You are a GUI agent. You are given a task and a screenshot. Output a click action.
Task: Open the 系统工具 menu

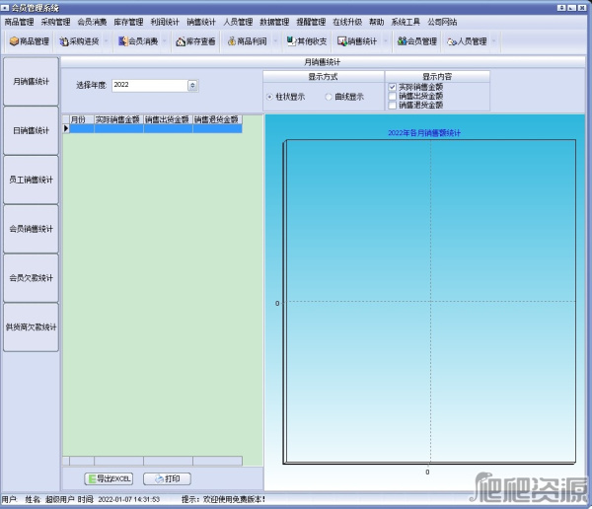click(406, 22)
